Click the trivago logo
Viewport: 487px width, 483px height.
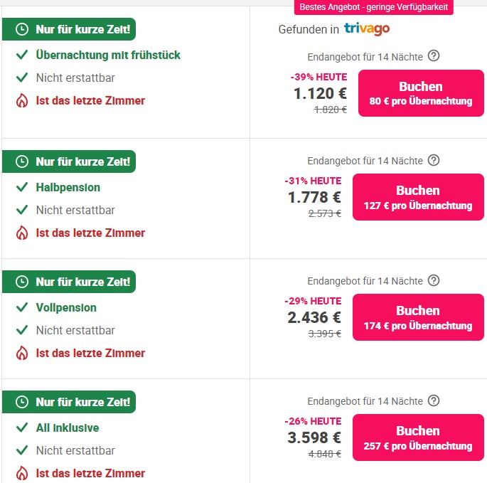click(367, 29)
